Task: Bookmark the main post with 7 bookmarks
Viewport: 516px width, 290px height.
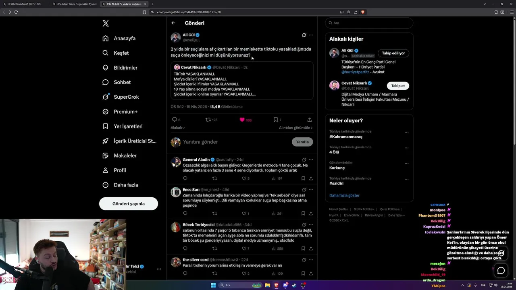Action: coord(277,120)
